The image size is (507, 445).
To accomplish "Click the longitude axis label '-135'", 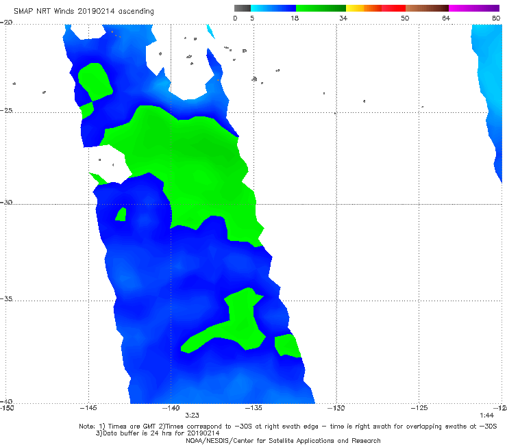I will [253, 408].
